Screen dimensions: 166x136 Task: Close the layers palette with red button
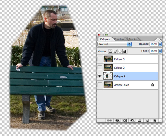click(99, 35)
